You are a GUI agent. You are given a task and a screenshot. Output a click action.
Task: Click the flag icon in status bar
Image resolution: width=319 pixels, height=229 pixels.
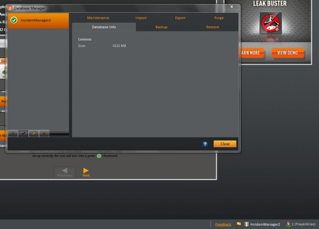(x=239, y=224)
